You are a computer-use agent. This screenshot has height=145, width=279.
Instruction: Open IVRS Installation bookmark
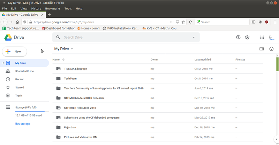[x=121, y=28]
